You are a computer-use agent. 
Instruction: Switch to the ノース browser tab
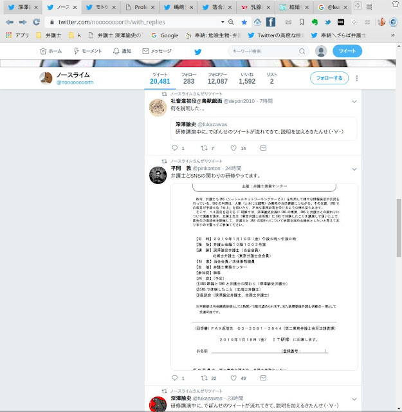click(x=62, y=7)
